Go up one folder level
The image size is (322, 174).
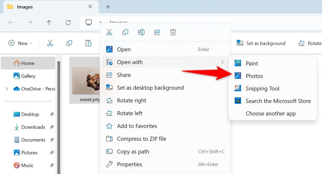click(49, 23)
